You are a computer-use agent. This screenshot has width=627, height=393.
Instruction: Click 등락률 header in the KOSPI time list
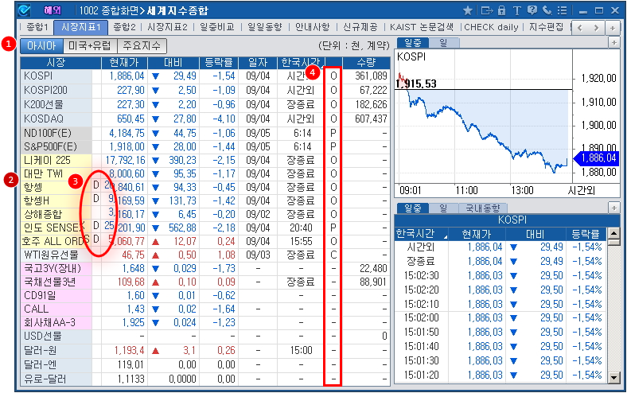(x=586, y=233)
